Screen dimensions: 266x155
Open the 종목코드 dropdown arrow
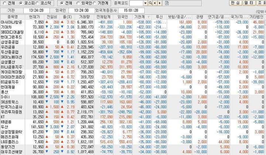pyautogui.click(x=146, y=3)
